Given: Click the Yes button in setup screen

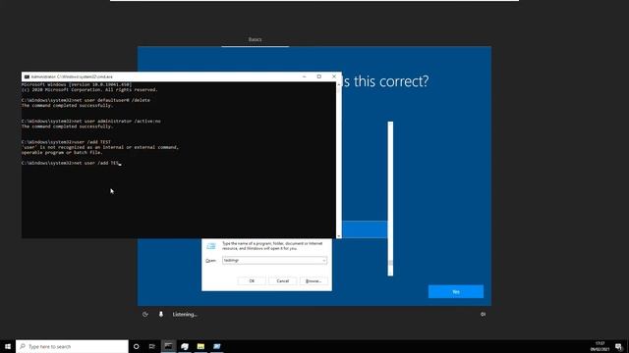Looking at the screenshot, I should click(456, 292).
